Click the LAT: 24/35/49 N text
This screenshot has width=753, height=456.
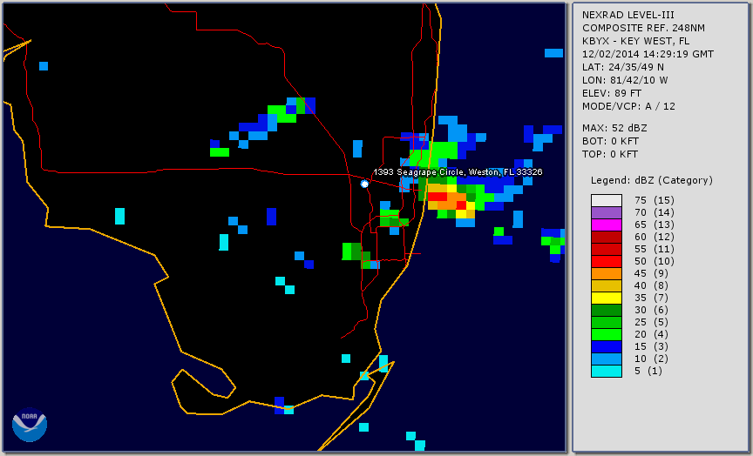pos(623,67)
